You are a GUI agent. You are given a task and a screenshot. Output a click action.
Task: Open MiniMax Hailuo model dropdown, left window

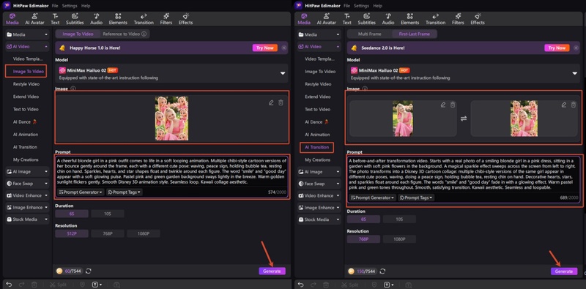click(x=171, y=74)
